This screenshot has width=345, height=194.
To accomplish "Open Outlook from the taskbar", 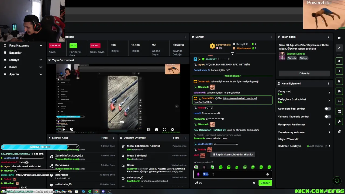I will (83, 192).
